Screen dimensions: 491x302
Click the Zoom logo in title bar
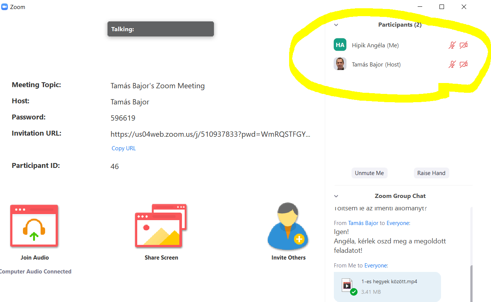click(5, 7)
